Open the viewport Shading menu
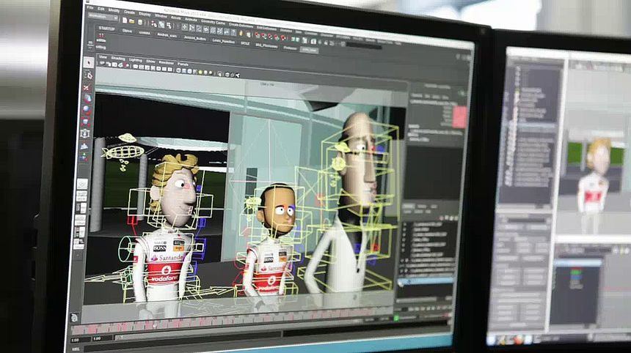631x353 pixels. 118,59
